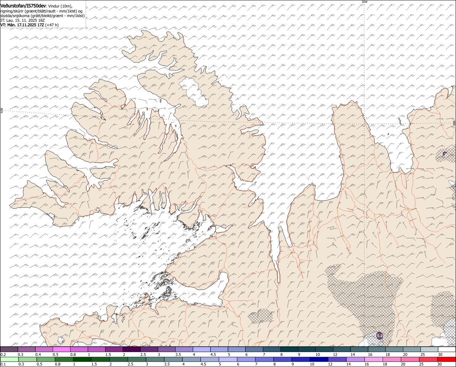Select the light green 0.3 swatch in lower legend row
Screen dimensions: 456x367
click(27, 359)
